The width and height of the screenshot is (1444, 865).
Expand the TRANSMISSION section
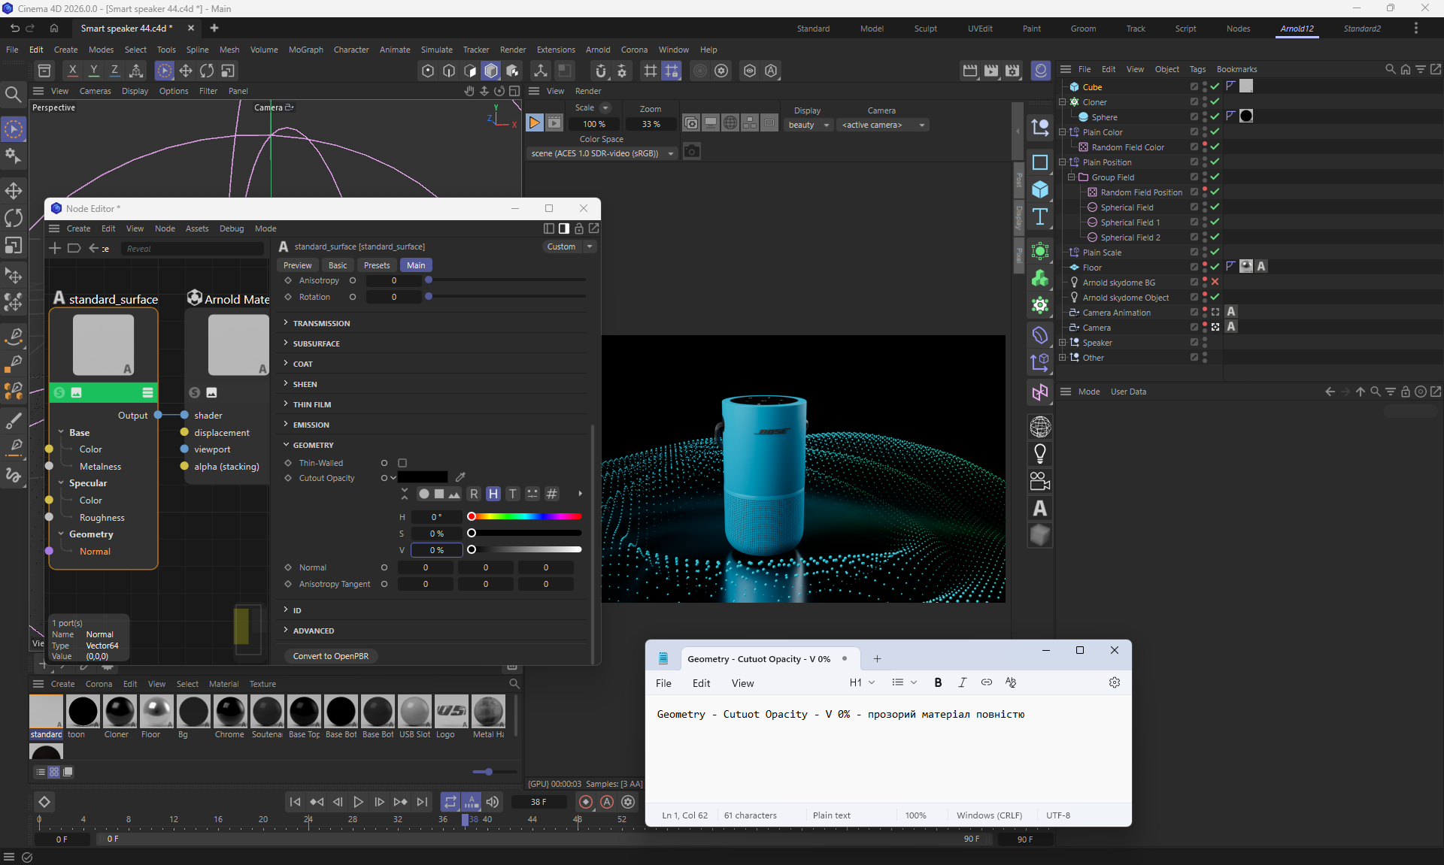tap(321, 323)
